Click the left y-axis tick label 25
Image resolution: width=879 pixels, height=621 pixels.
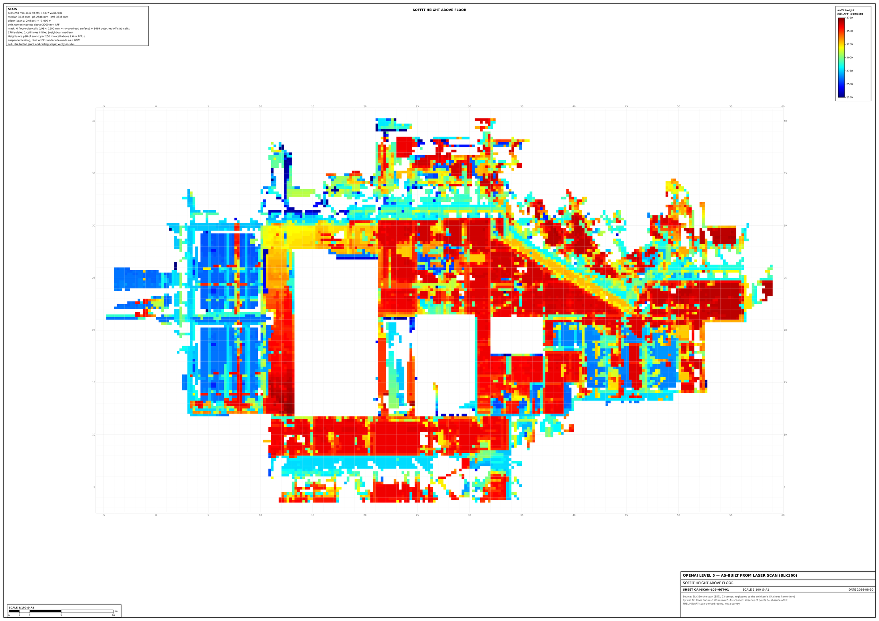[93, 278]
